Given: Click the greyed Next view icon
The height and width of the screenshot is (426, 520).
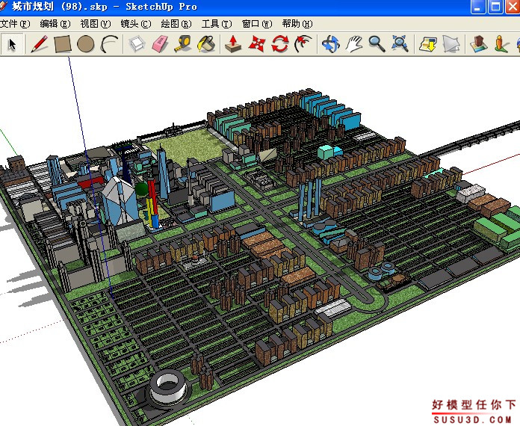Looking at the screenshot, I should [x=451, y=44].
